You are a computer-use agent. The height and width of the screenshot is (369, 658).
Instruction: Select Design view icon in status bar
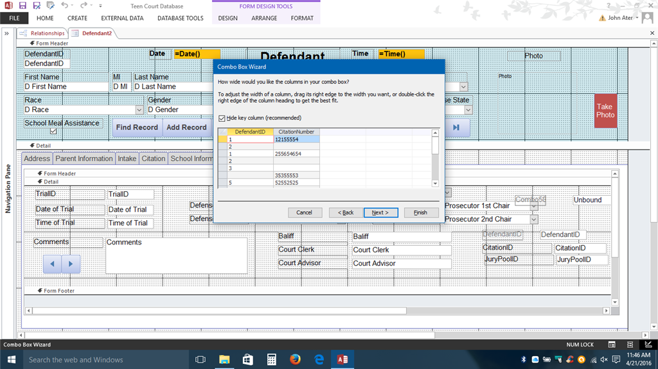coord(648,344)
